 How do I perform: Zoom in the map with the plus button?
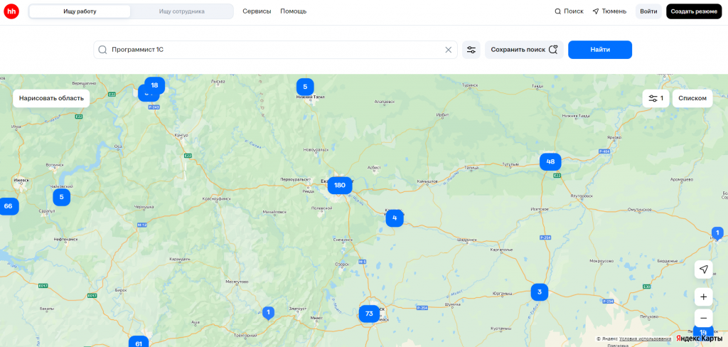click(703, 297)
